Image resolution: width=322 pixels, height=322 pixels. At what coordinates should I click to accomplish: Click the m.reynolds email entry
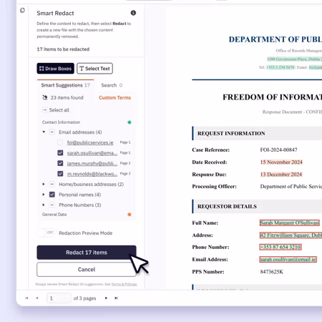pyautogui.click(x=92, y=174)
